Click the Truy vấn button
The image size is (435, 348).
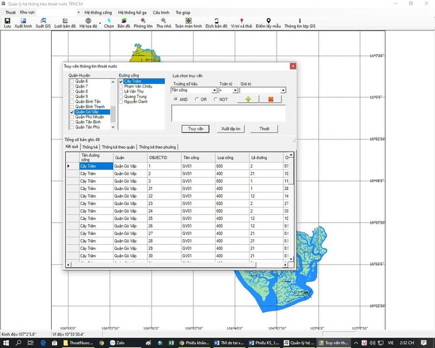(x=196, y=129)
